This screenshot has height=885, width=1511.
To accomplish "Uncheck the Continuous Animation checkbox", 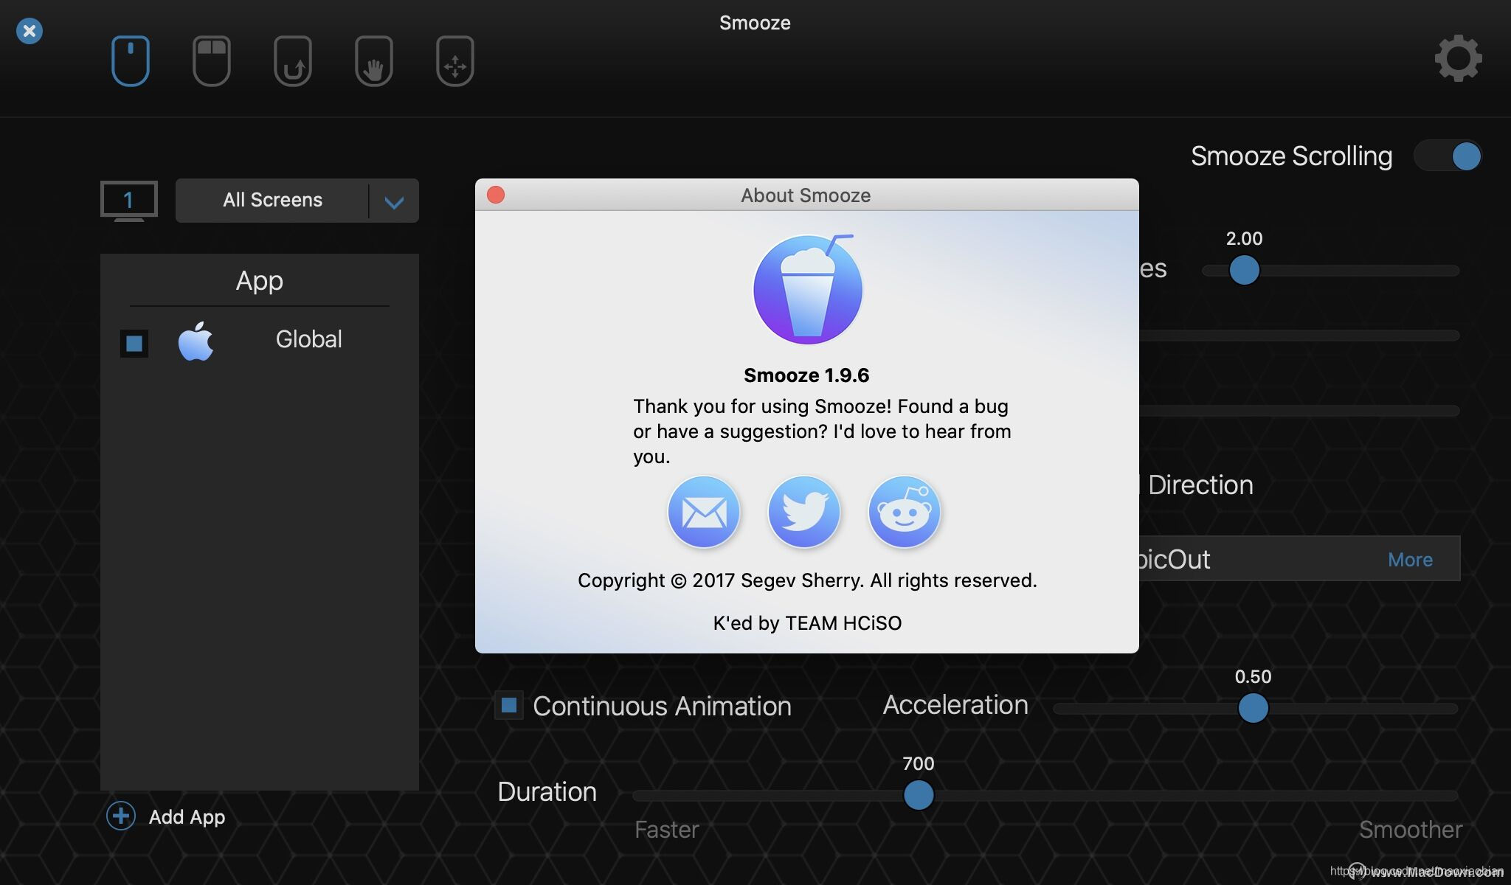I will coord(509,705).
